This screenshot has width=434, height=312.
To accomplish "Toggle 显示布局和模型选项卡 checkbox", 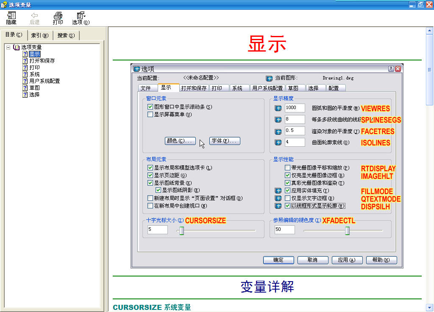I will coord(150,167).
